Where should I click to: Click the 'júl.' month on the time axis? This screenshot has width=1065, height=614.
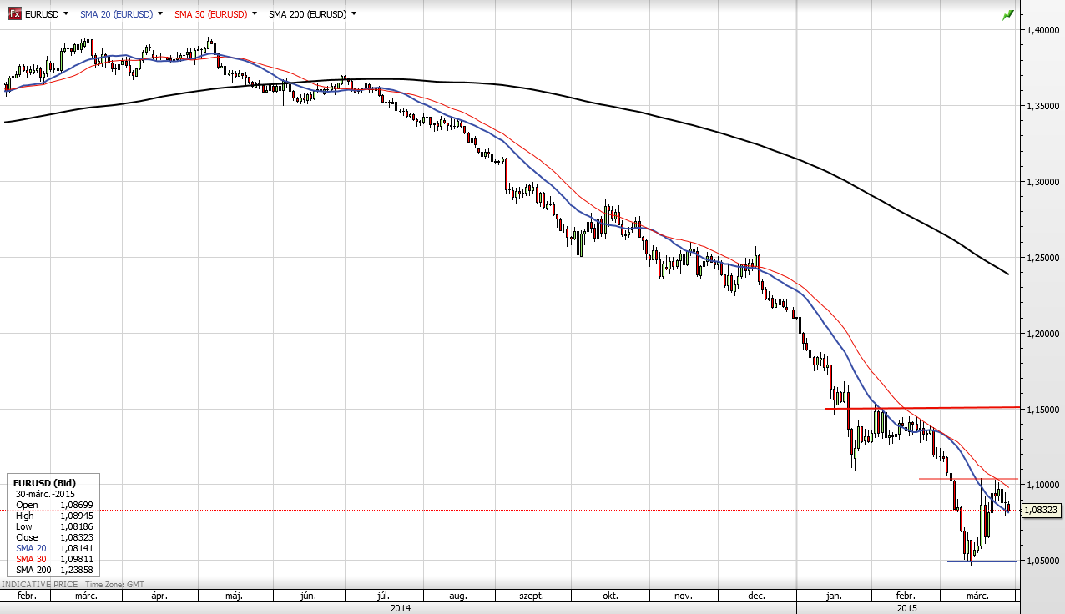pos(383,596)
